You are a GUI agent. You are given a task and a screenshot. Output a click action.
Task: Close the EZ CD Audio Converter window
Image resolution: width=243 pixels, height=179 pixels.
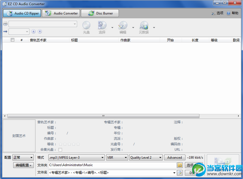[235, 3]
